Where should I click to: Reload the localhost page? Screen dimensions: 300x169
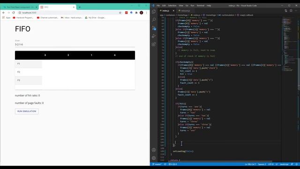click(14, 13)
